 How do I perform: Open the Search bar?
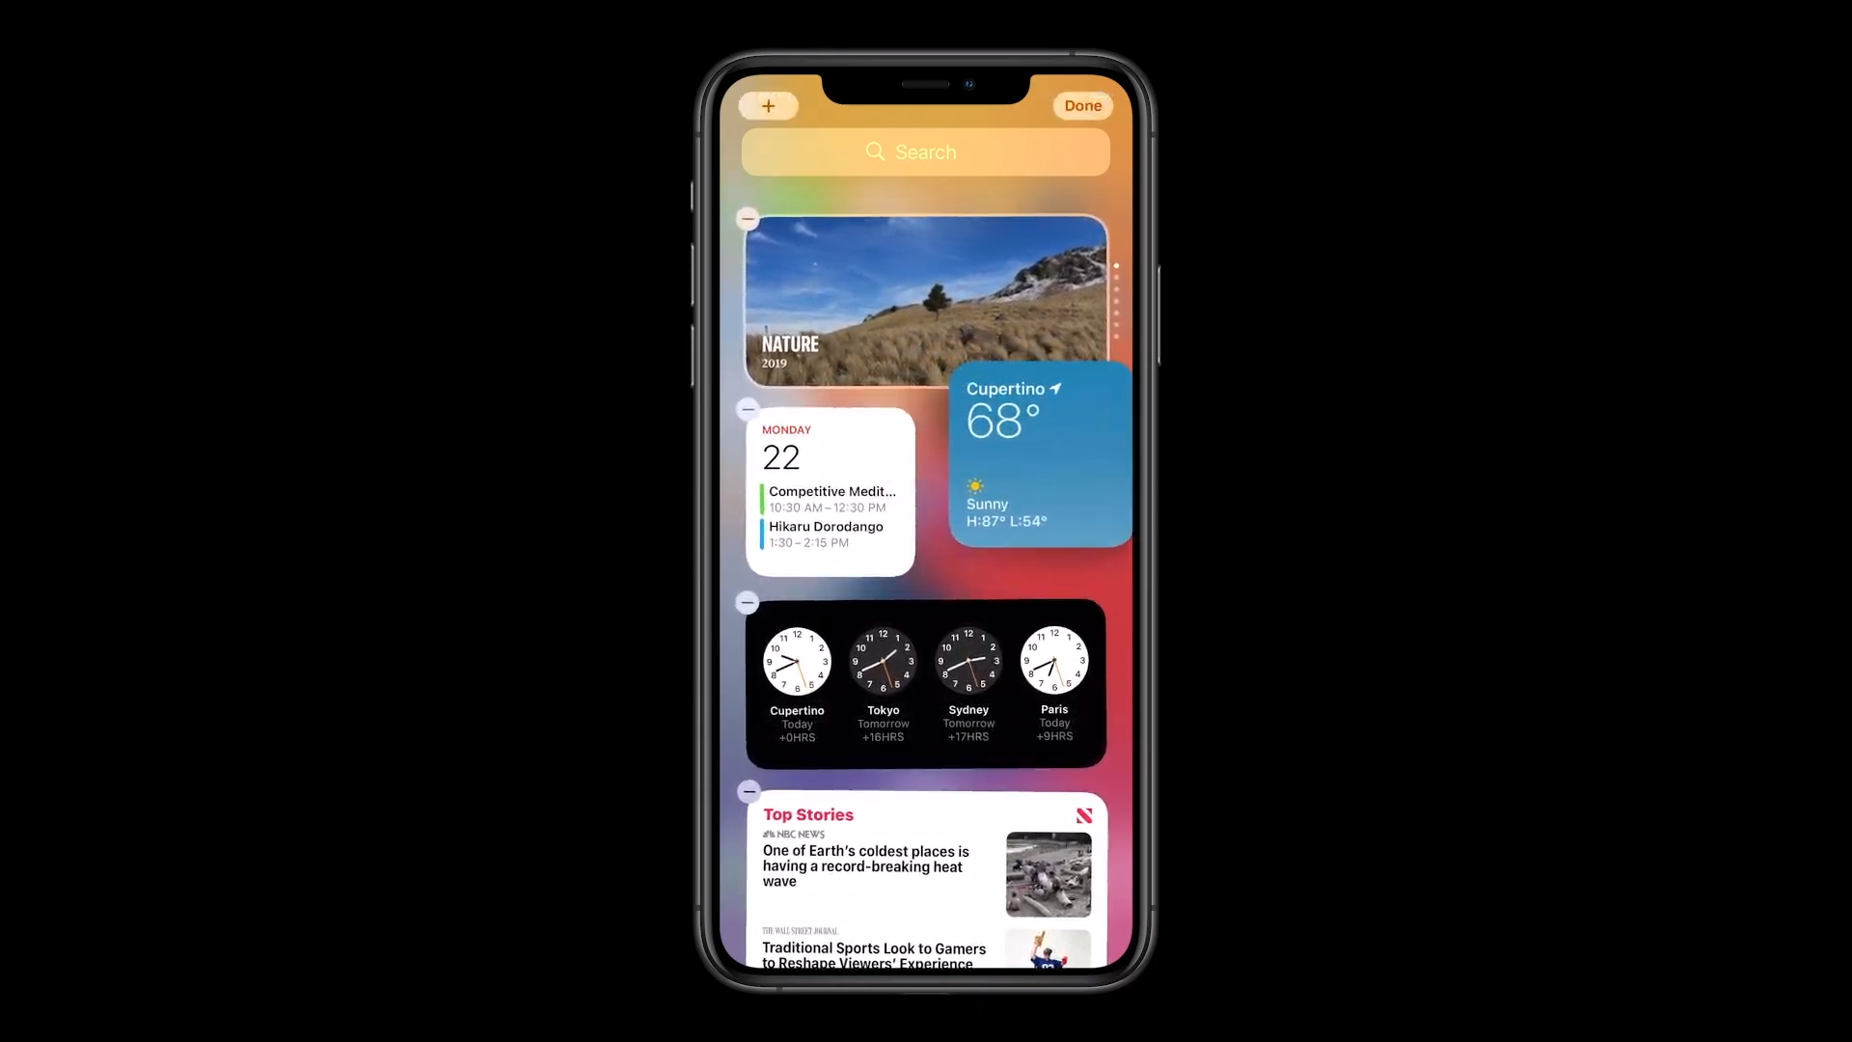926,151
